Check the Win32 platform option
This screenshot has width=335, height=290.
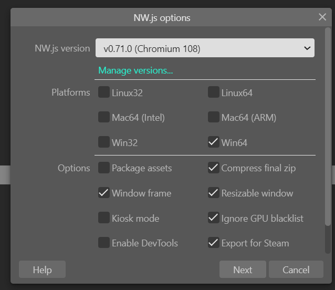pyautogui.click(x=104, y=142)
